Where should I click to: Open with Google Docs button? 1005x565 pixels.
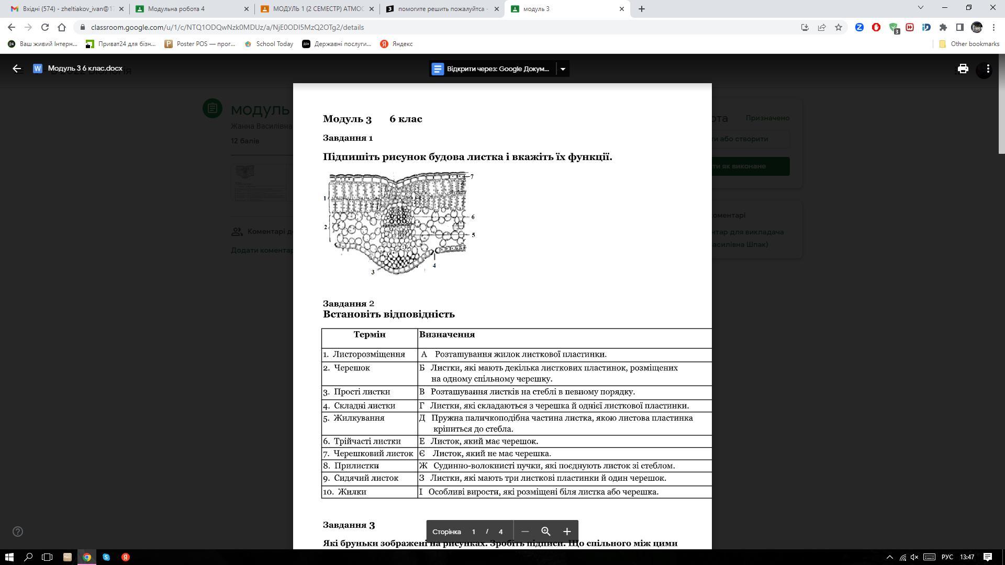[x=492, y=69]
